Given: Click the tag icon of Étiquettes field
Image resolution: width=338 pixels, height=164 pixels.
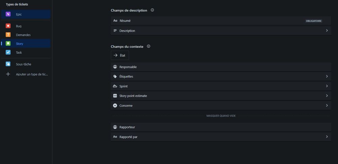Looking at the screenshot, I should pyautogui.click(x=115, y=76).
